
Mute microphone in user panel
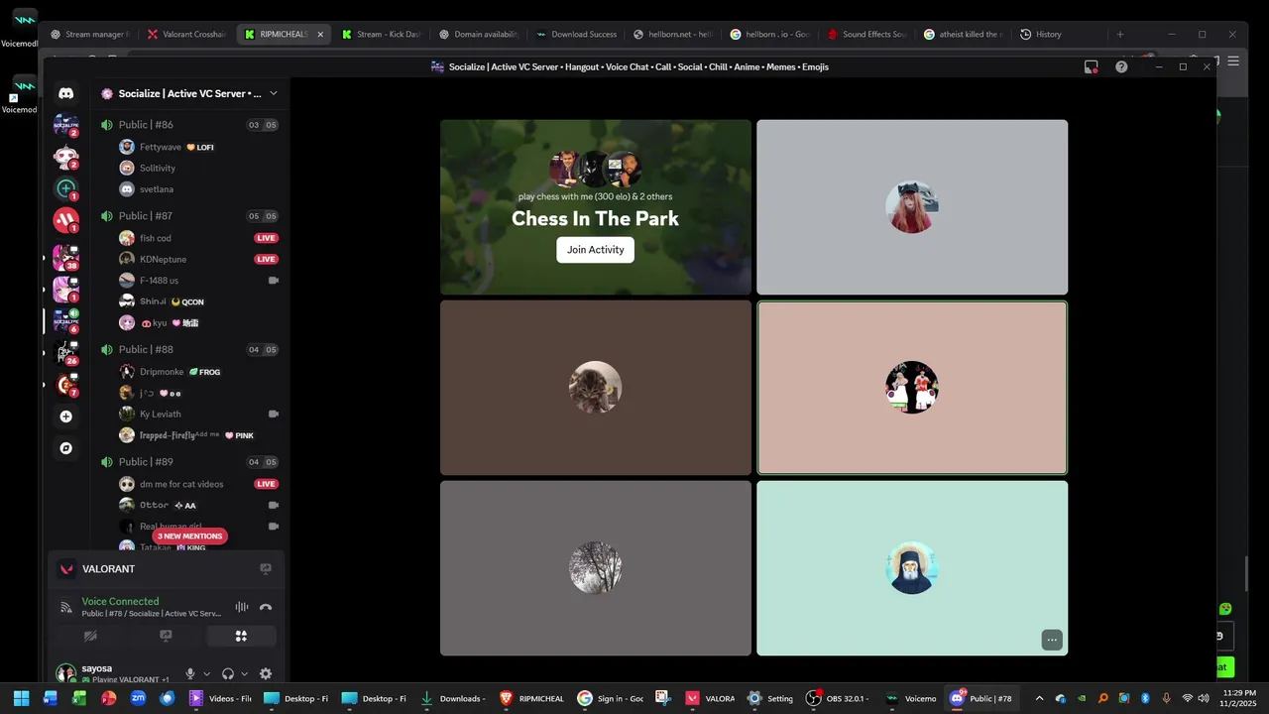190,673
